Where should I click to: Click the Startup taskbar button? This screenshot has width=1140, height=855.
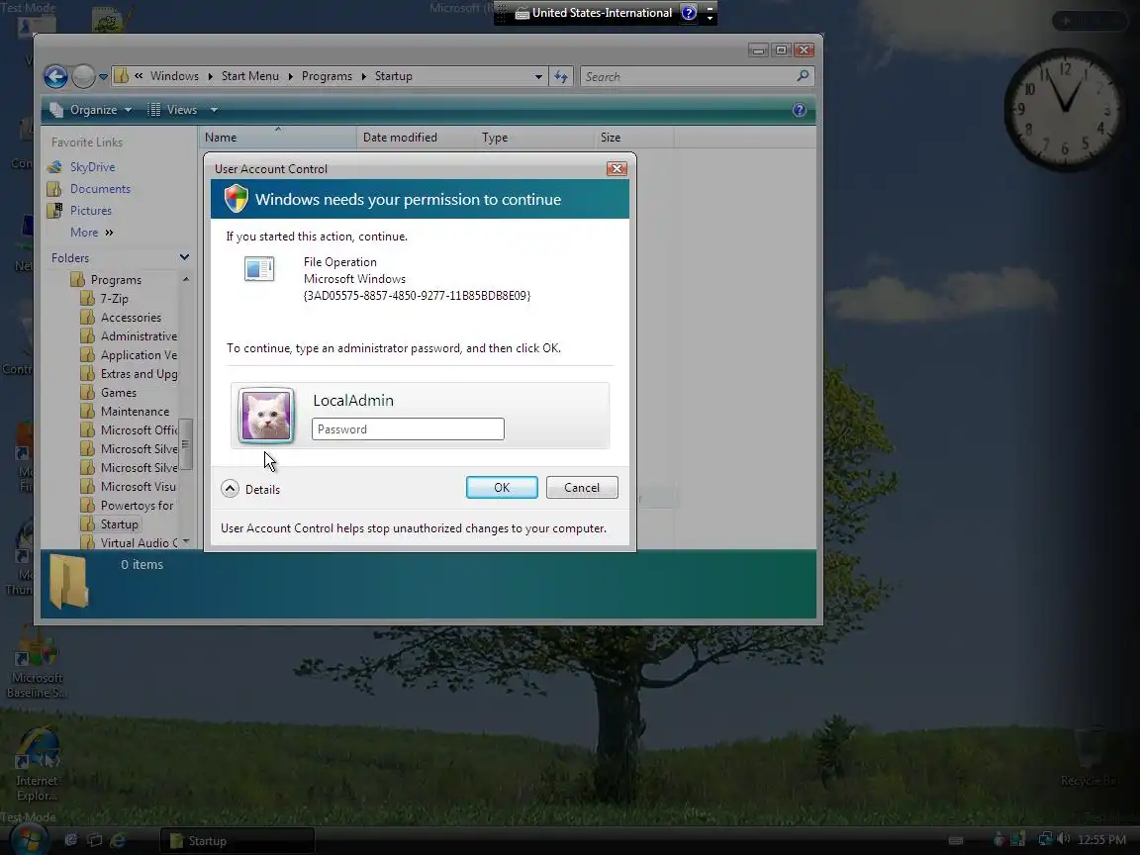coord(237,841)
